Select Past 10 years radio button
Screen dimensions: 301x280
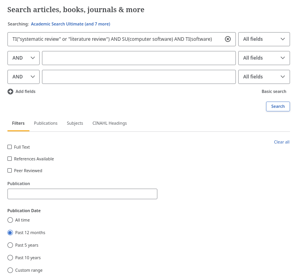(10, 258)
